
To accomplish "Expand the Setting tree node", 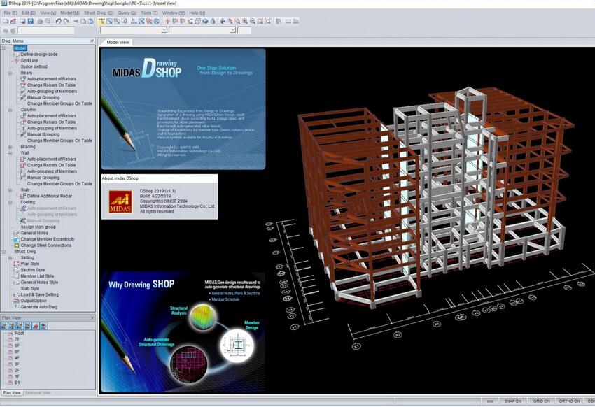I will click(x=10, y=258).
